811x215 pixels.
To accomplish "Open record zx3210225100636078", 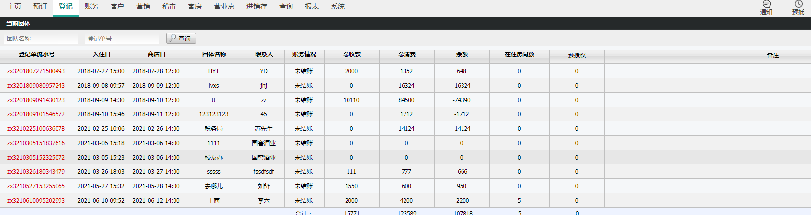I will [x=36, y=129].
